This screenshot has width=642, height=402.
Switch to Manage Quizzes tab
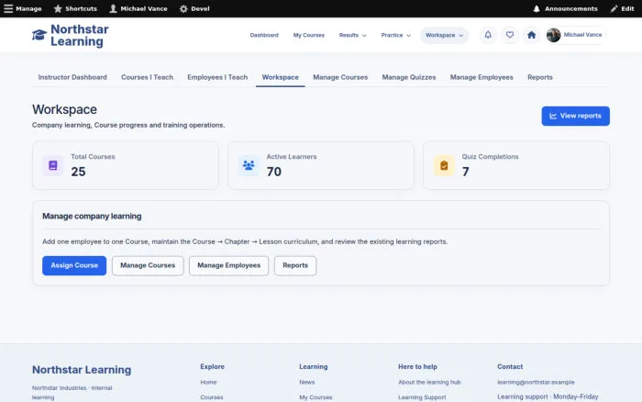409,77
